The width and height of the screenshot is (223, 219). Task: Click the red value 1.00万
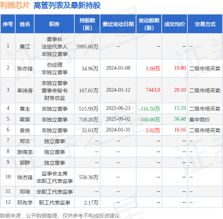(153, 69)
